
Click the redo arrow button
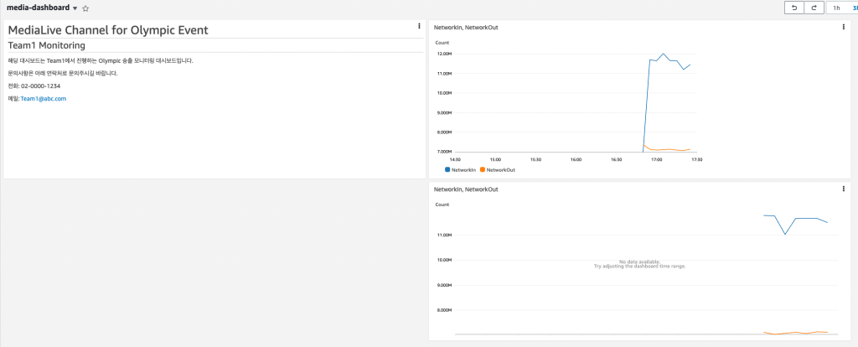814,8
